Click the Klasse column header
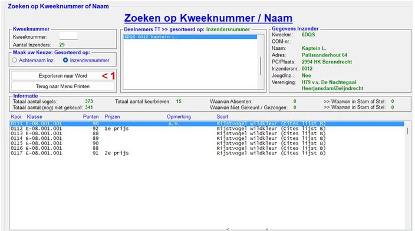415x231 pixels. (34, 117)
